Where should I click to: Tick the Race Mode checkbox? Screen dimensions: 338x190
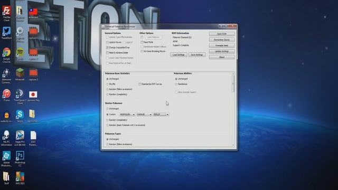pos(142,42)
